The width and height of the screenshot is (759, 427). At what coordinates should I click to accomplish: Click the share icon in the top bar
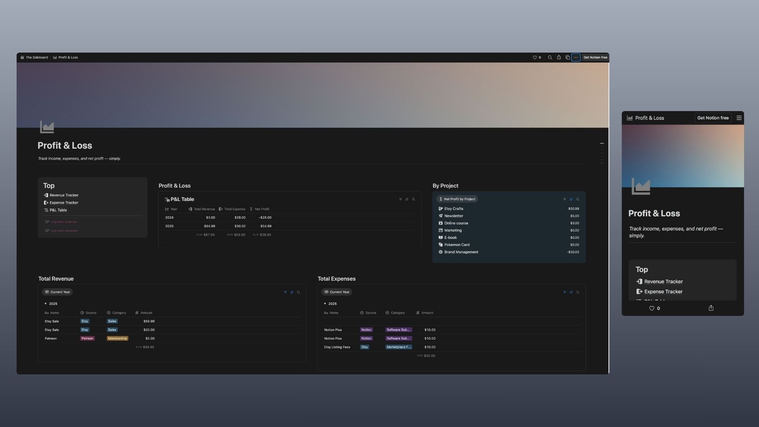[x=559, y=58]
